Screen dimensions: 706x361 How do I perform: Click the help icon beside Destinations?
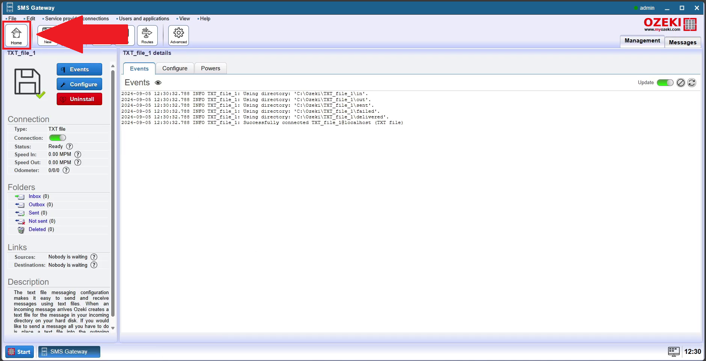pos(94,265)
